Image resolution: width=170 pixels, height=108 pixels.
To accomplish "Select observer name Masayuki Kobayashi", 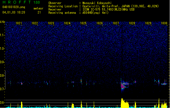I will click(x=97, y=3).
